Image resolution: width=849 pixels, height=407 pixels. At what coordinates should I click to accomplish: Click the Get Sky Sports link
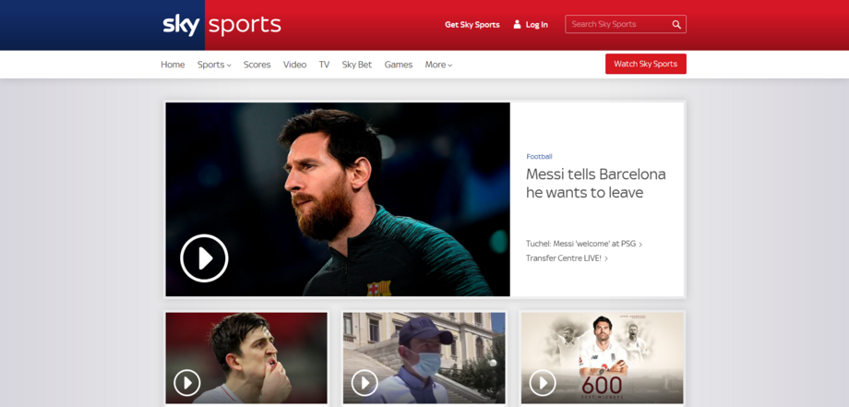tap(472, 25)
